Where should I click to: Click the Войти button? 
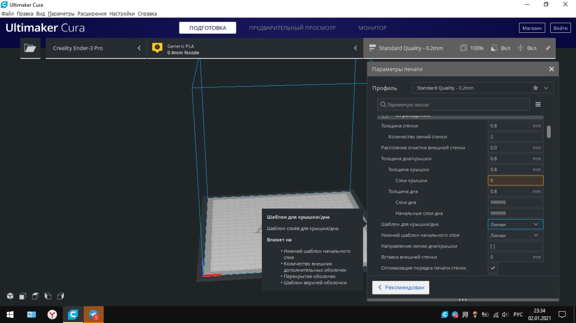coord(561,28)
